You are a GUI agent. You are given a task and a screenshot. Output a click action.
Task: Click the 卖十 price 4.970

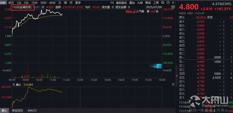click(201, 22)
